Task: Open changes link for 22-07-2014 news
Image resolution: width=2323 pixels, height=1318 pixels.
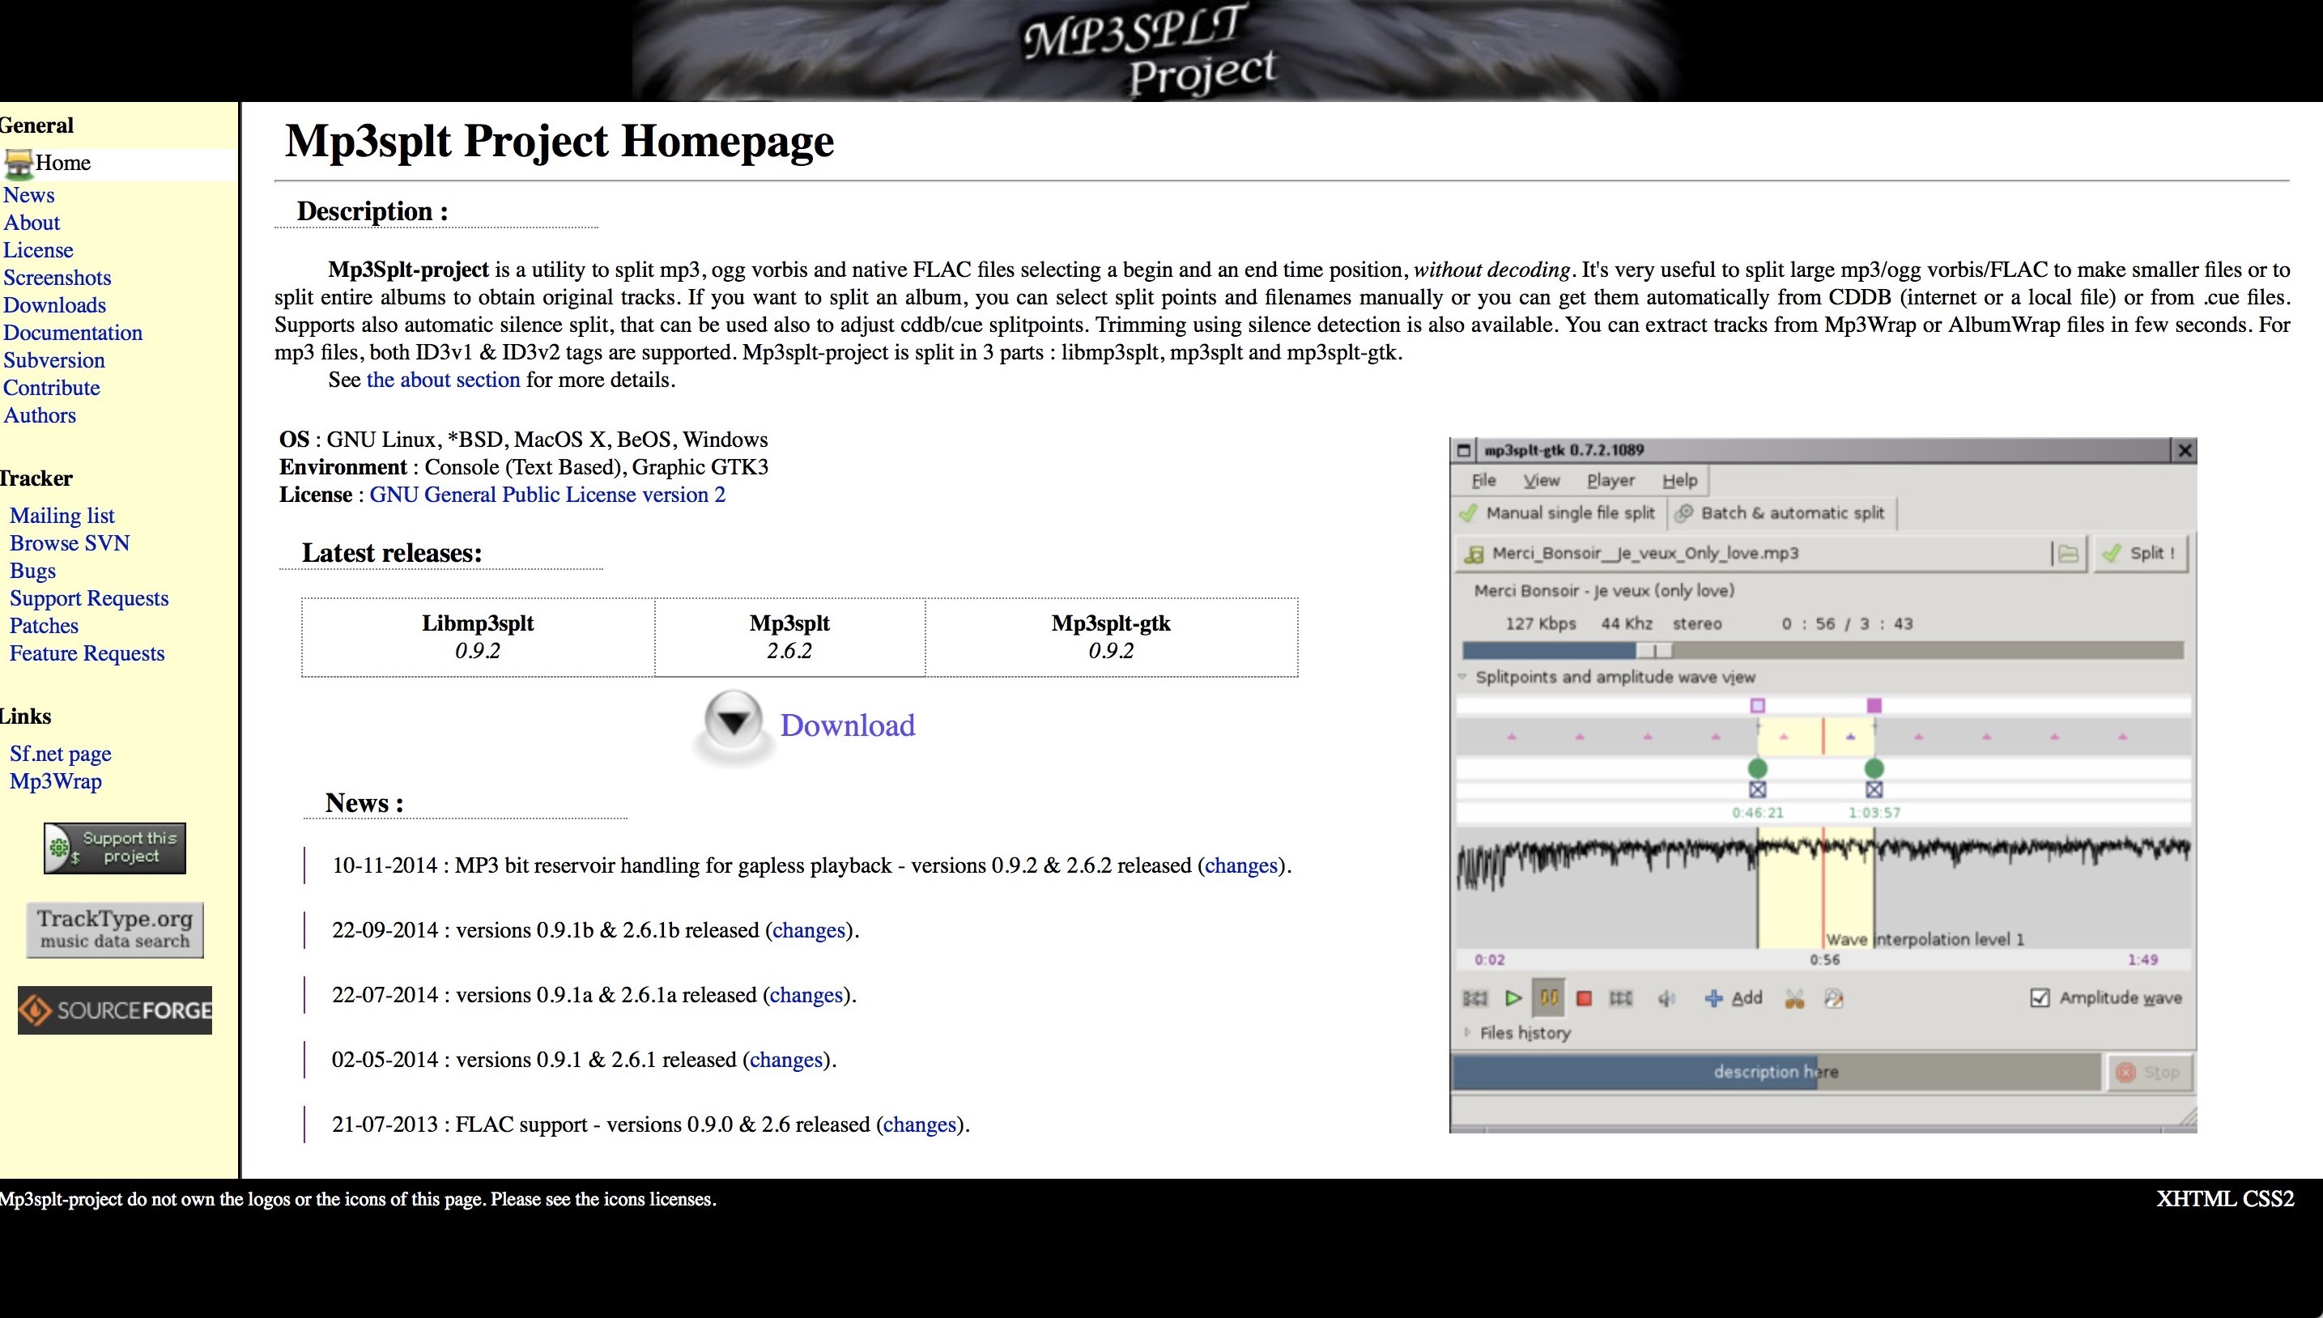Action: pyautogui.click(x=806, y=995)
